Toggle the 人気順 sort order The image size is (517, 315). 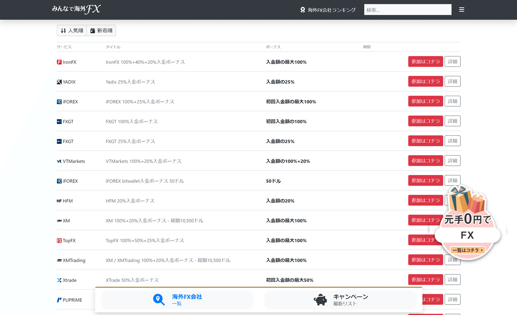coord(72,30)
